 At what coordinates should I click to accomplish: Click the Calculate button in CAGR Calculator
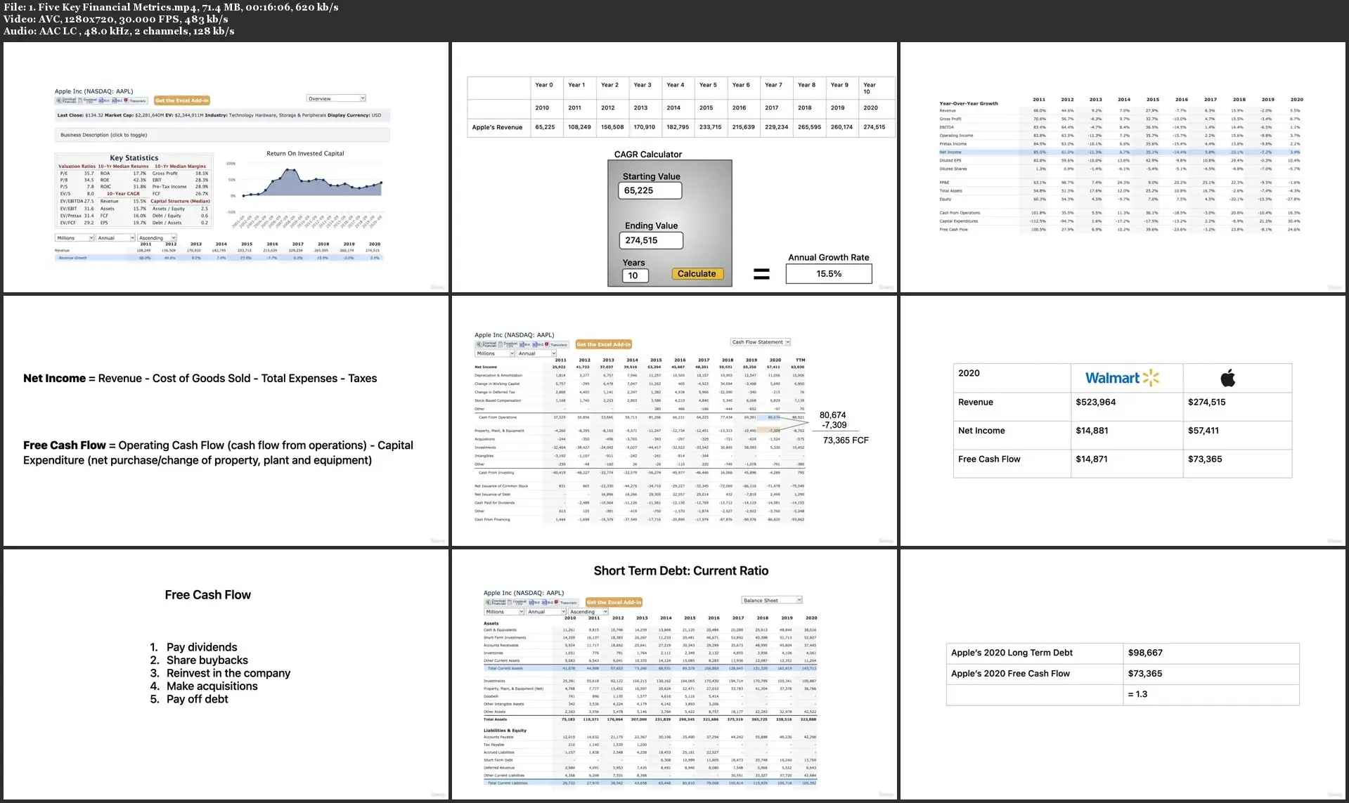(x=697, y=274)
